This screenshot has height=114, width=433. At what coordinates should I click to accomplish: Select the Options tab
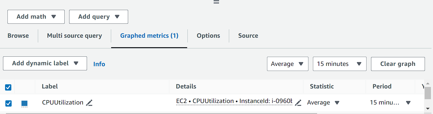(208, 36)
